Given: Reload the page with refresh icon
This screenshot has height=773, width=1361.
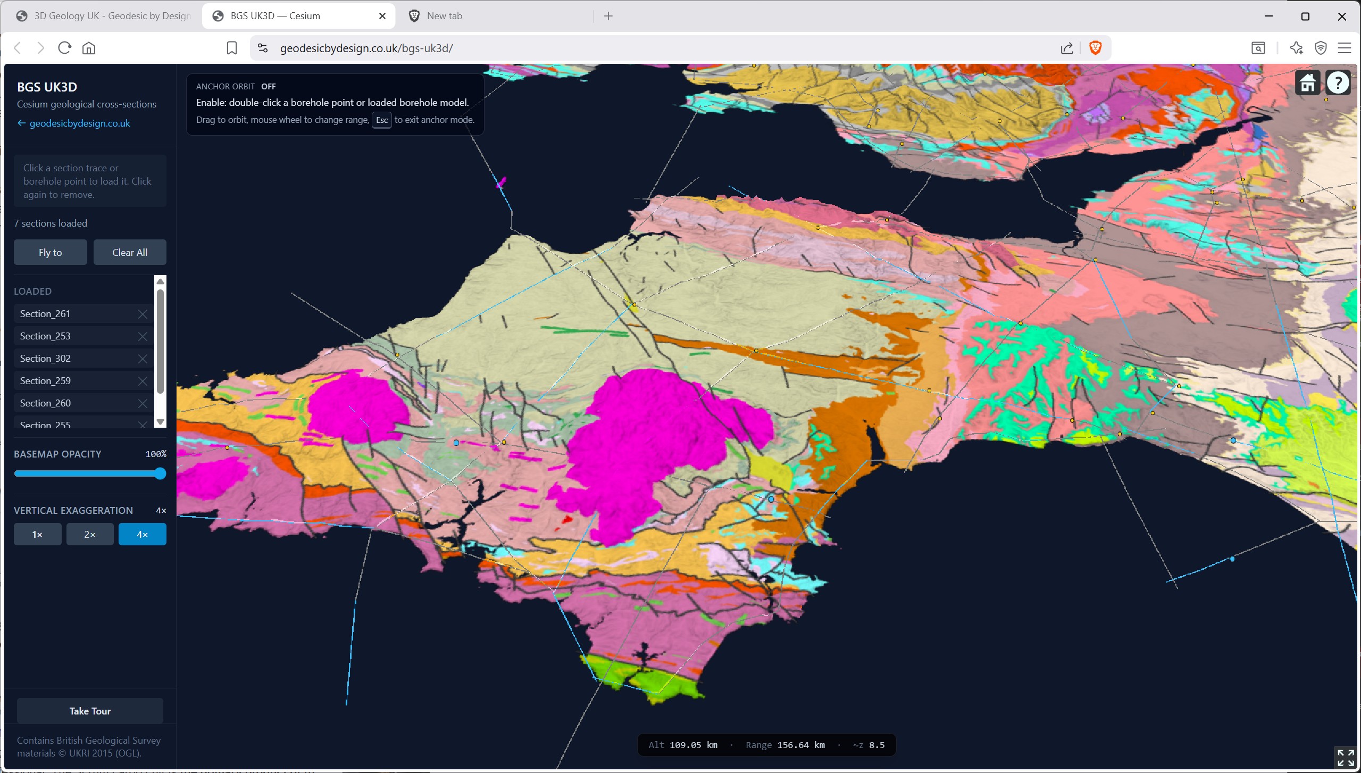Looking at the screenshot, I should [64, 48].
